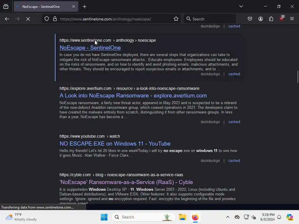299x224 pixels.
Task: Open clock showing 5:19 PM 6/5/2024
Action: tap(267, 217)
